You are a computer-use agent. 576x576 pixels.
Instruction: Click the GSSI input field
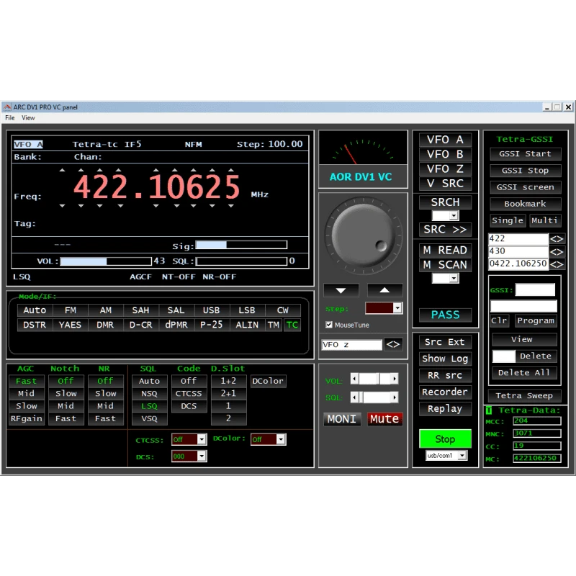pos(535,290)
